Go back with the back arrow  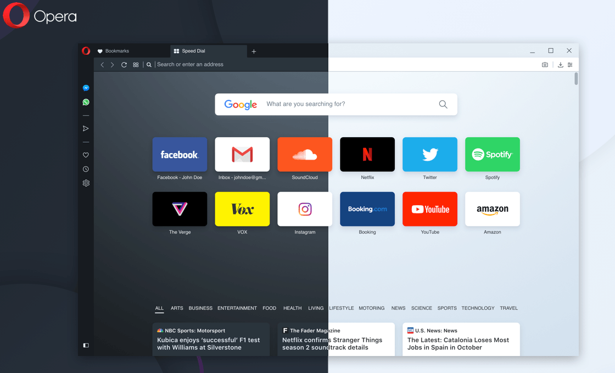click(102, 65)
